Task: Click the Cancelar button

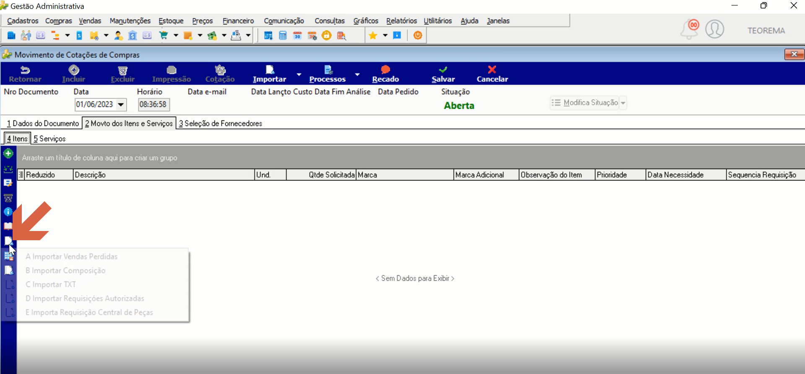Action: tap(492, 74)
